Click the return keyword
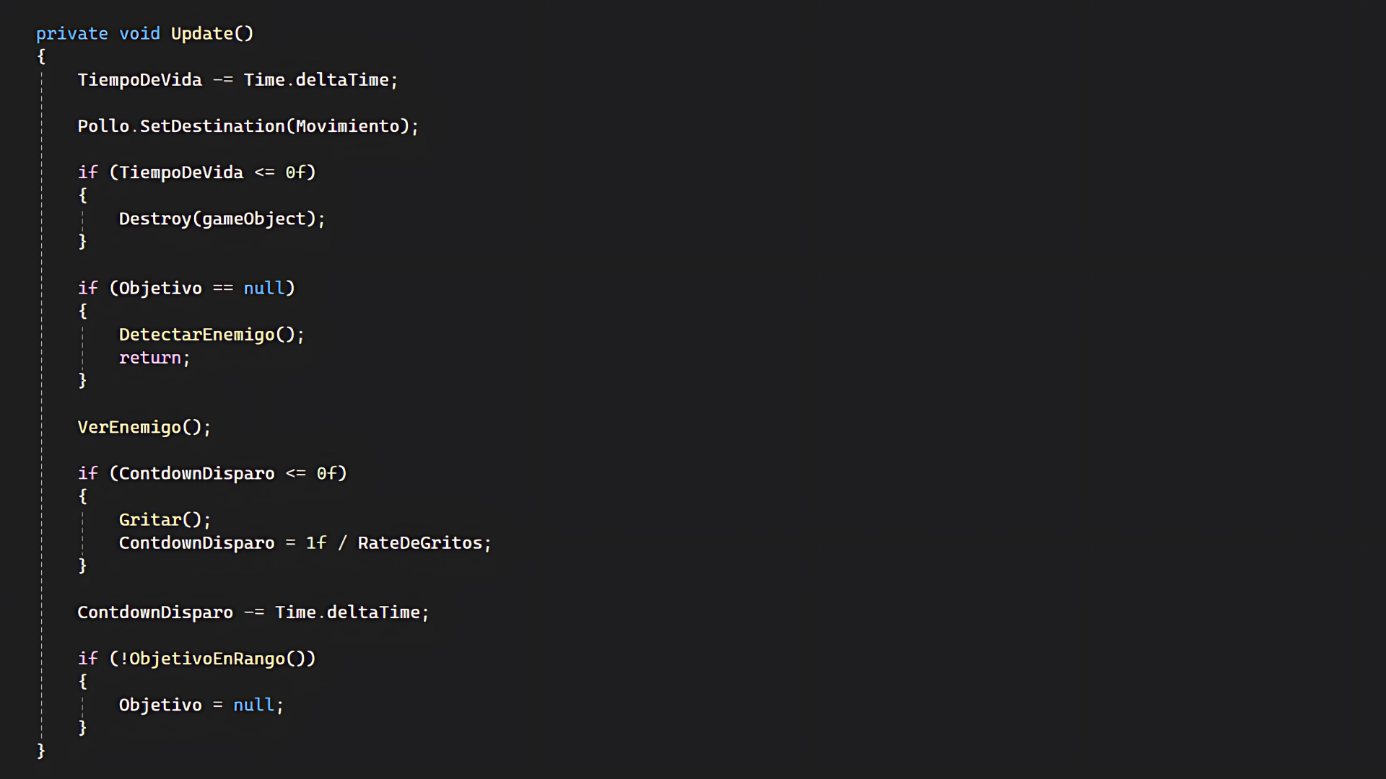 pyautogui.click(x=149, y=358)
